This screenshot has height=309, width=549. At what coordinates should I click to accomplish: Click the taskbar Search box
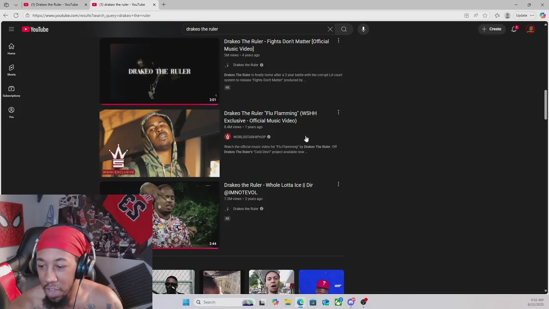click(x=224, y=302)
